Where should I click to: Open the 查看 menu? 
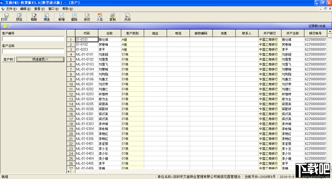pyautogui.click(x=40, y=9)
